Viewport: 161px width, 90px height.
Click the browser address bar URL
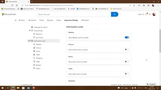[49, 5]
